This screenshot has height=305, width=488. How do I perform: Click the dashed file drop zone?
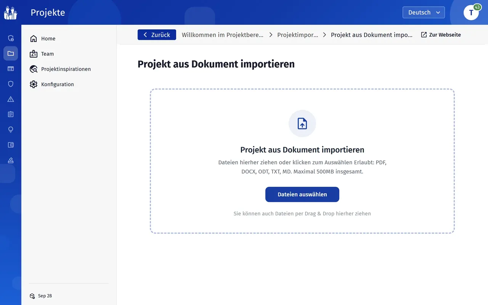click(x=302, y=161)
